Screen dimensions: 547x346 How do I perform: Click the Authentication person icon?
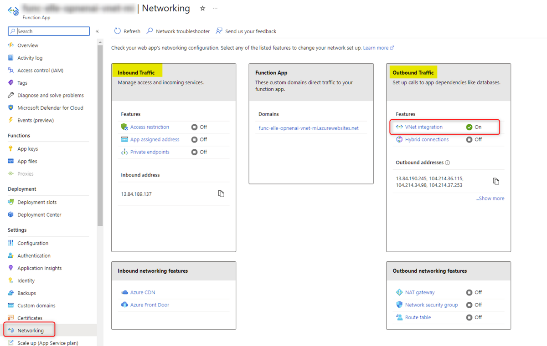[x=11, y=255]
